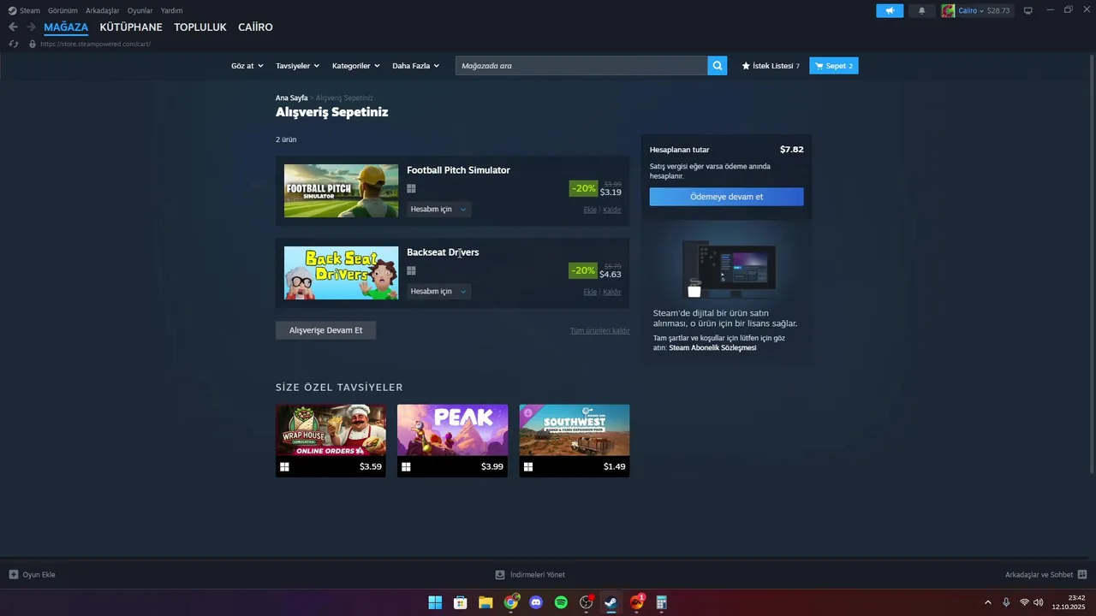Click the Mağazada ara search field

[x=581, y=66]
